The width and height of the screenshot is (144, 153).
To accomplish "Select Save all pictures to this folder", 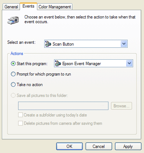I will click(x=13, y=96).
